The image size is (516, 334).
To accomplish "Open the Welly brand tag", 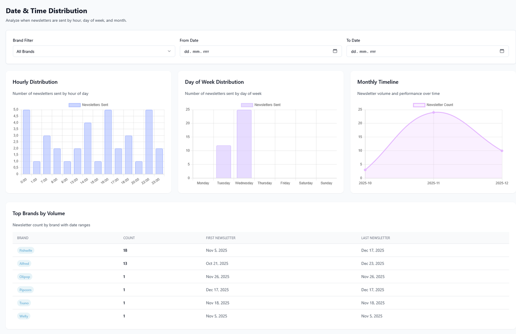I will pos(24,316).
